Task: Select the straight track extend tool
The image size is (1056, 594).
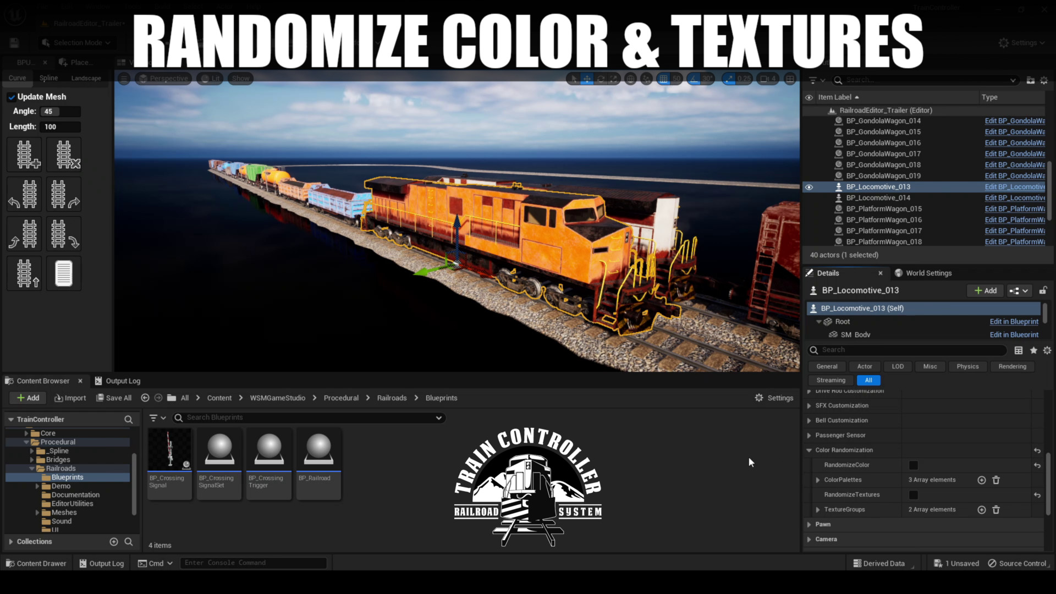Action: 24,273
